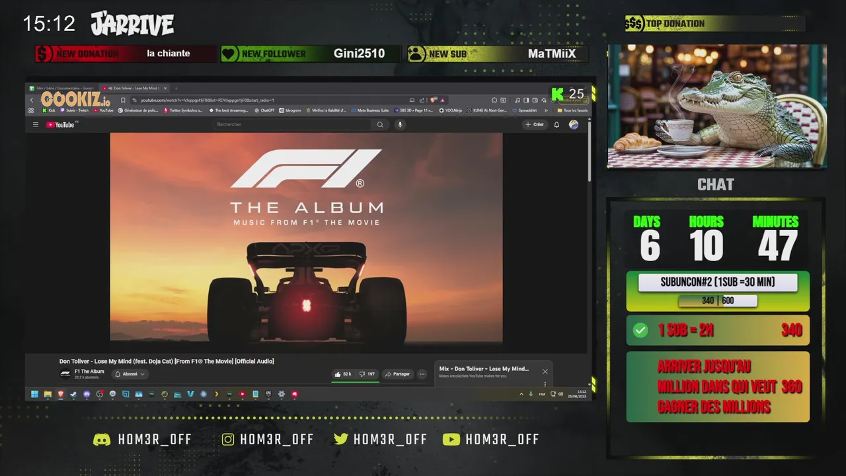This screenshot has width=846, height=476.
Task: Click the taskbar volume speaker icon
Action: [560, 394]
